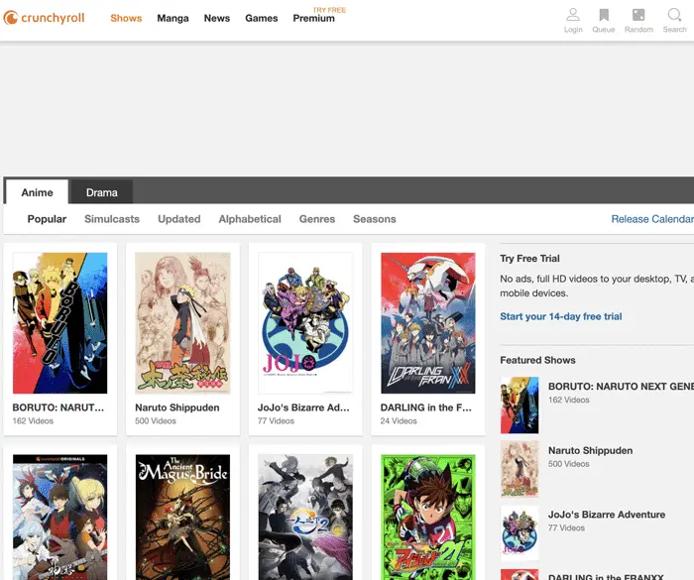Open Manga in top navigation
The height and width of the screenshot is (580, 694).
click(173, 18)
